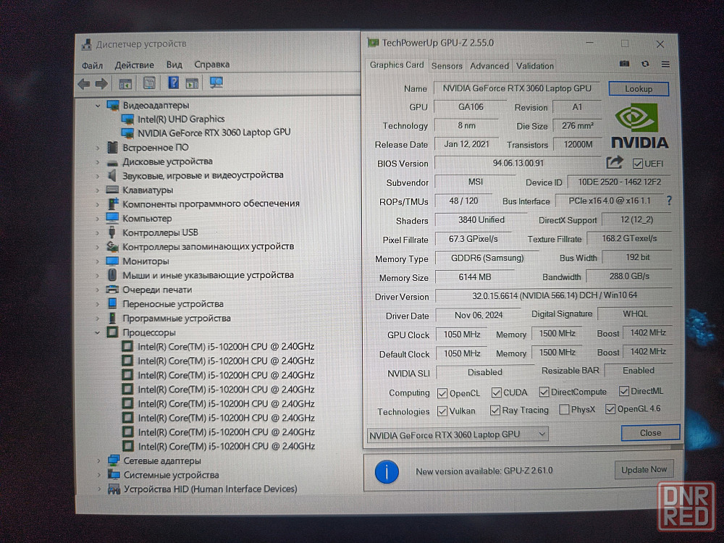Viewport: 724px width, 543px height.
Task: Expand the Мониторы node
Action: (98, 261)
